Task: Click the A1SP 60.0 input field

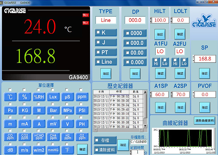Action: tap(160, 95)
